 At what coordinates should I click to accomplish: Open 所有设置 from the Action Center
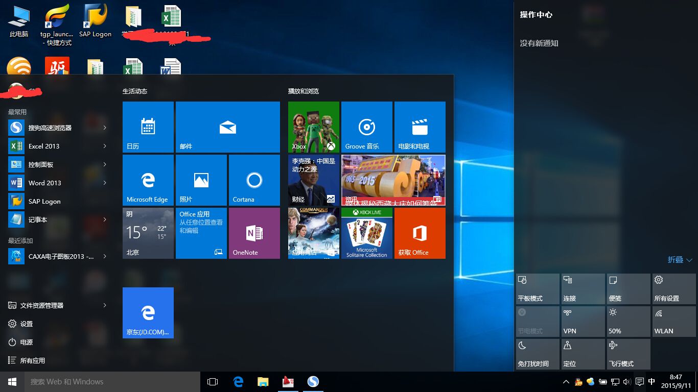pos(674,289)
